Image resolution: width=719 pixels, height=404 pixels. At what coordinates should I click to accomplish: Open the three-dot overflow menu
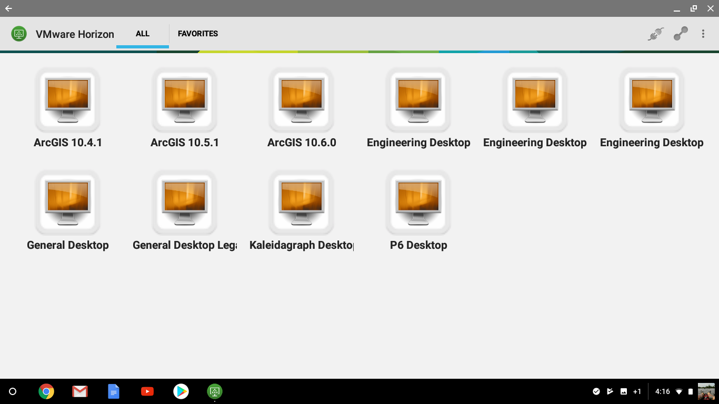tap(703, 34)
